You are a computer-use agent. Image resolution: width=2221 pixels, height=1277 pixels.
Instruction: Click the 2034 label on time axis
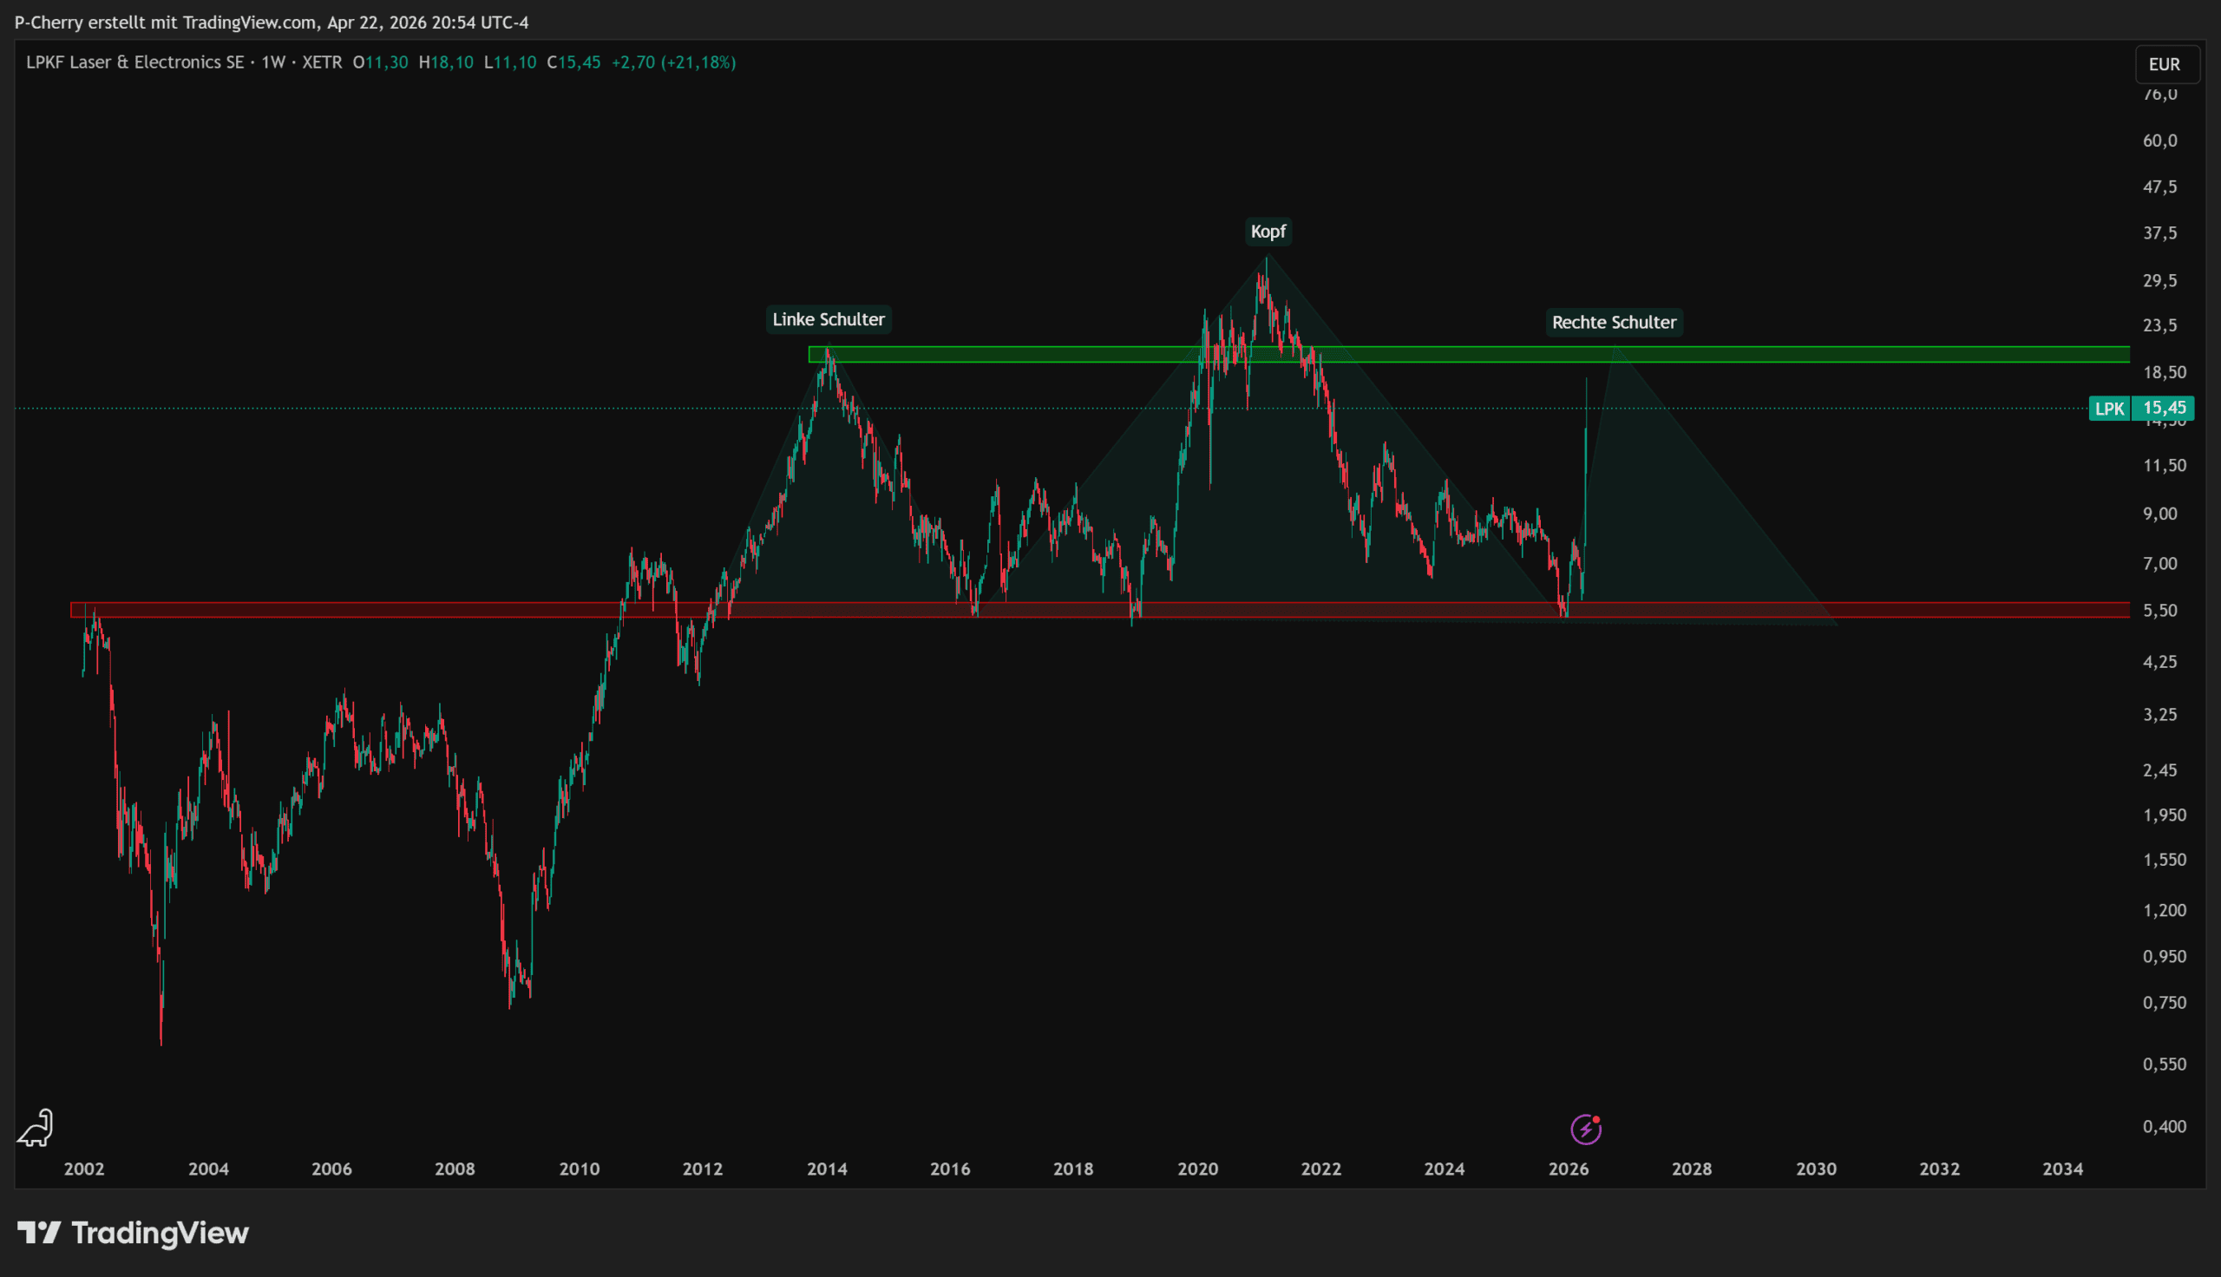[x=2062, y=1169]
